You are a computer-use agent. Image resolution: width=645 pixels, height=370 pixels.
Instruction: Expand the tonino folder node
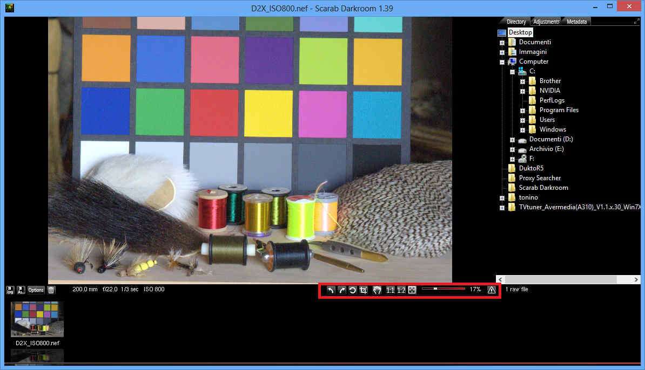pos(502,198)
